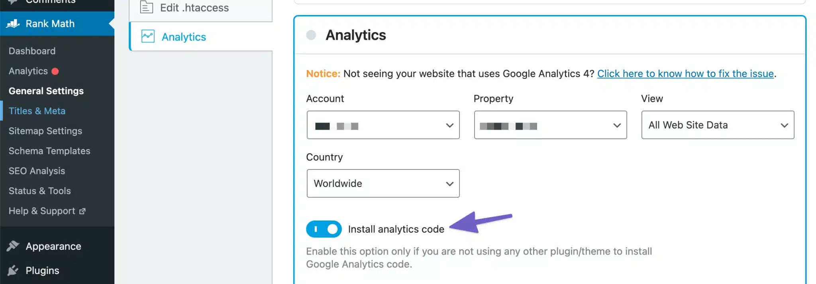Click the Plugins plug icon
816x284 pixels.
[13, 270]
